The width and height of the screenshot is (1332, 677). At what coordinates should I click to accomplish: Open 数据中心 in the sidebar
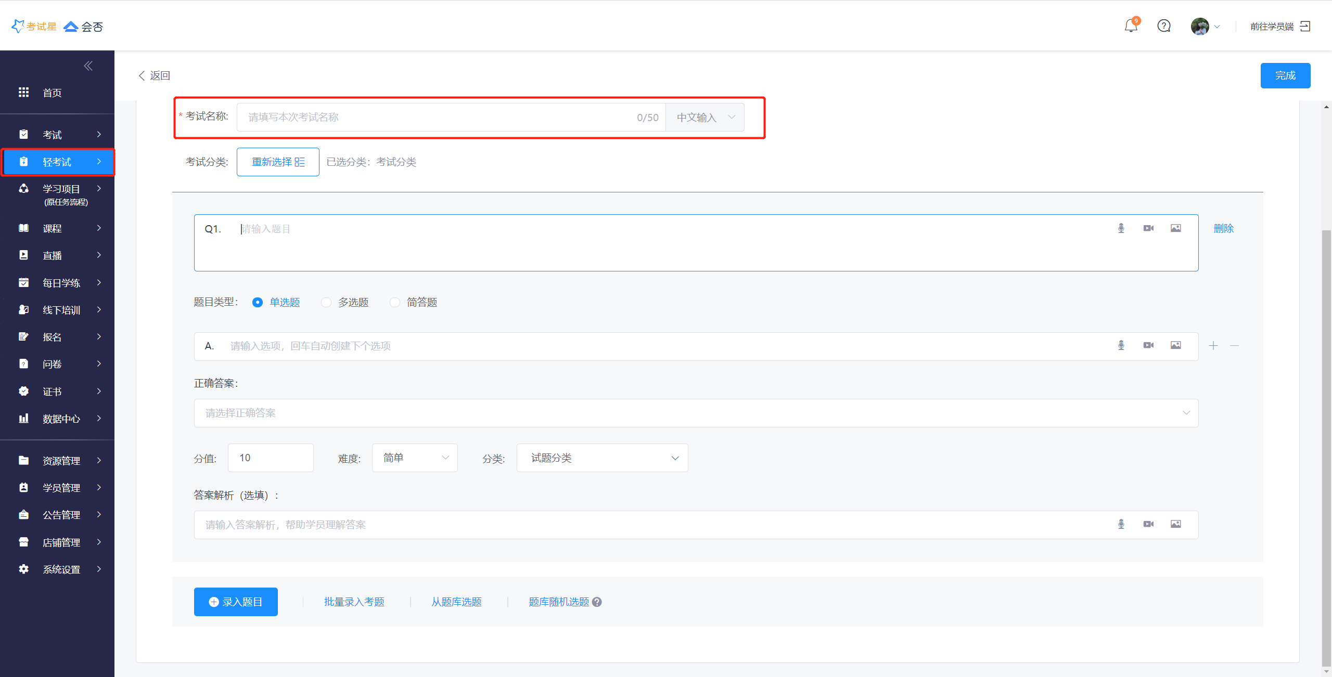point(61,419)
